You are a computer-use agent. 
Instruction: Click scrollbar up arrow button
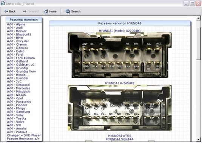pos(198,18)
